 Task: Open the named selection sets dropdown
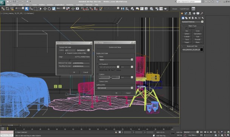tap(112, 8)
